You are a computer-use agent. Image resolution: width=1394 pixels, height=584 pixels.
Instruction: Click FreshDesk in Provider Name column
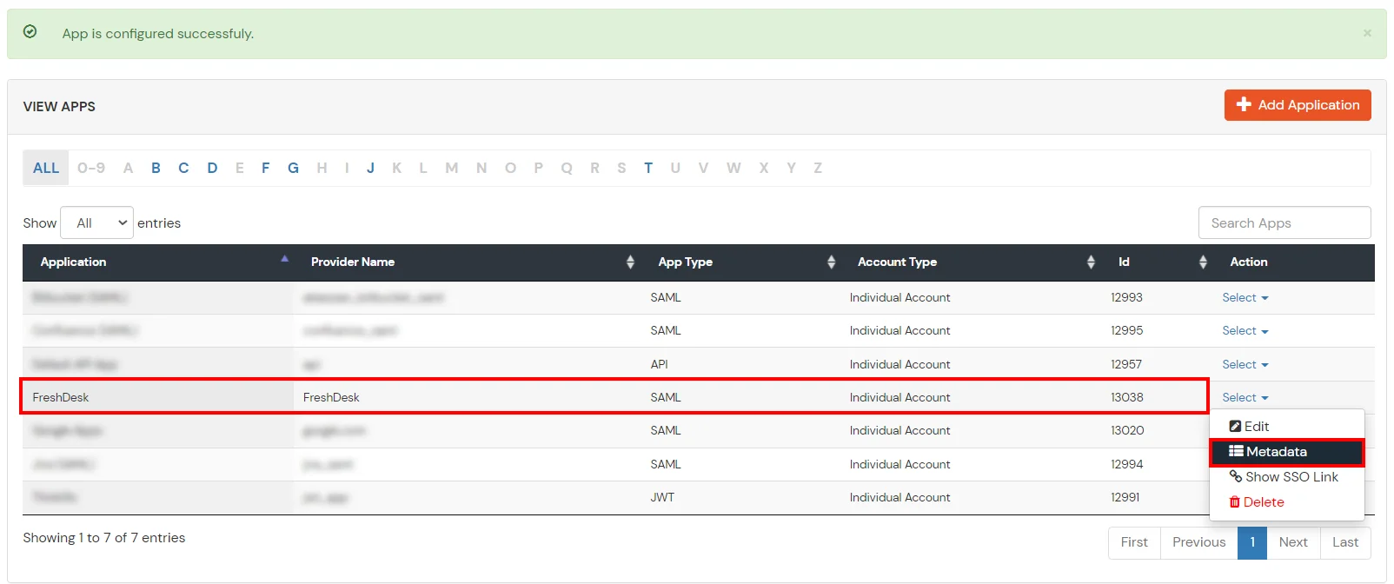(331, 397)
